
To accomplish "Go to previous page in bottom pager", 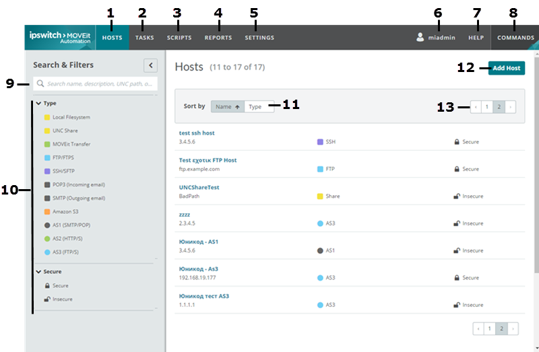I will 478,328.
